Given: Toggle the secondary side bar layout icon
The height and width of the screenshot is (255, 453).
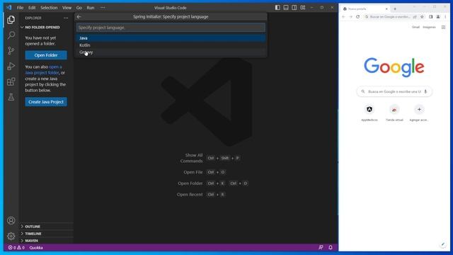Looking at the screenshot, I should click(x=294, y=8).
